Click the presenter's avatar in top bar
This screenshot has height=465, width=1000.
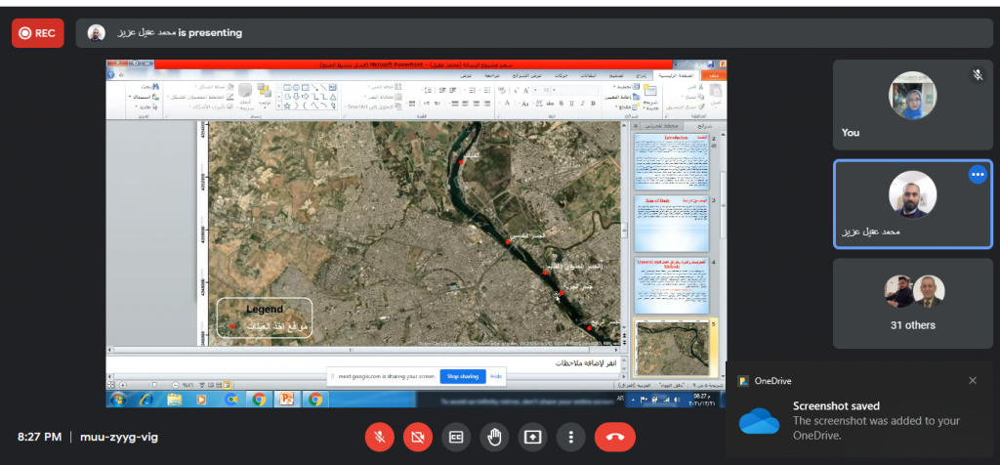96,32
